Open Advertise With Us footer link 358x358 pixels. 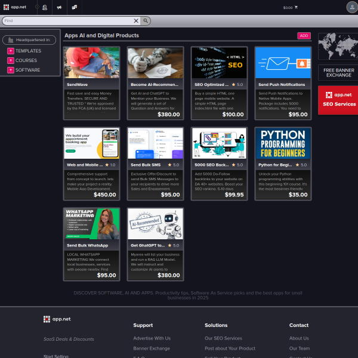pos(152,338)
